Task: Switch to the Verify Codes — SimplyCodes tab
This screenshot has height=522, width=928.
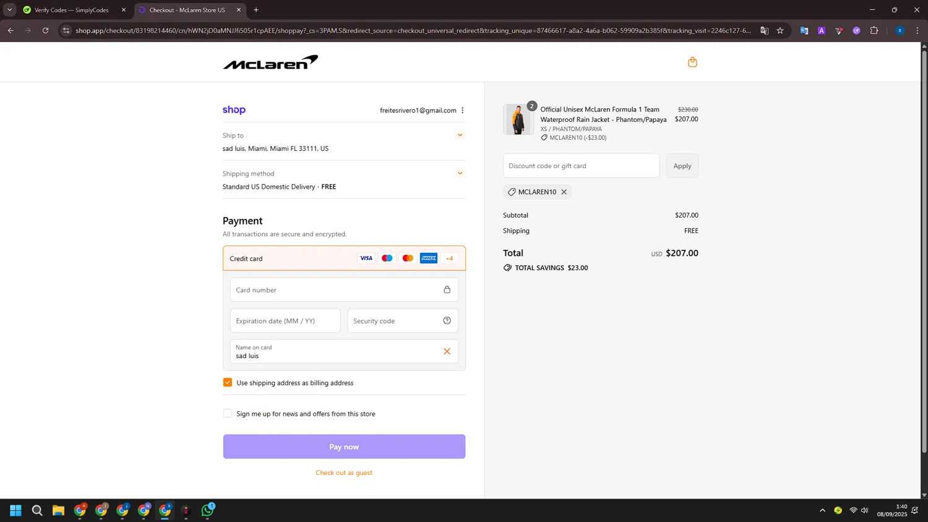Action: click(x=71, y=10)
